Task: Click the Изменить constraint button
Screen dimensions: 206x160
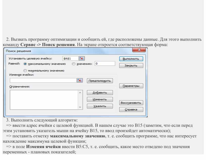Action: click(x=100, y=100)
